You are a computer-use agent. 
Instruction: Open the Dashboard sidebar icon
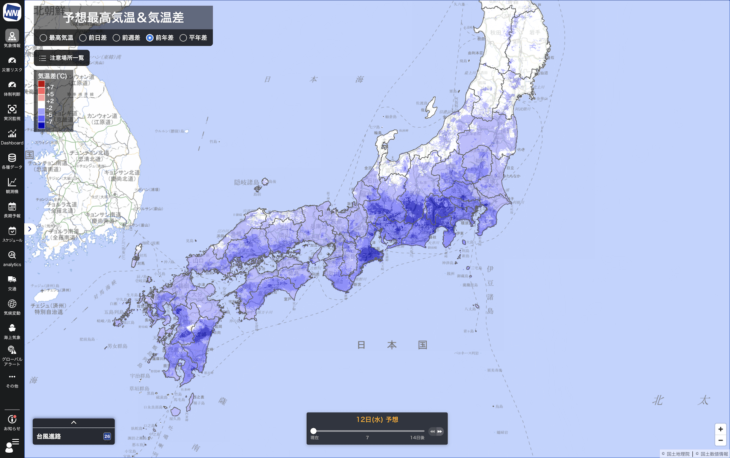coord(12,134)
